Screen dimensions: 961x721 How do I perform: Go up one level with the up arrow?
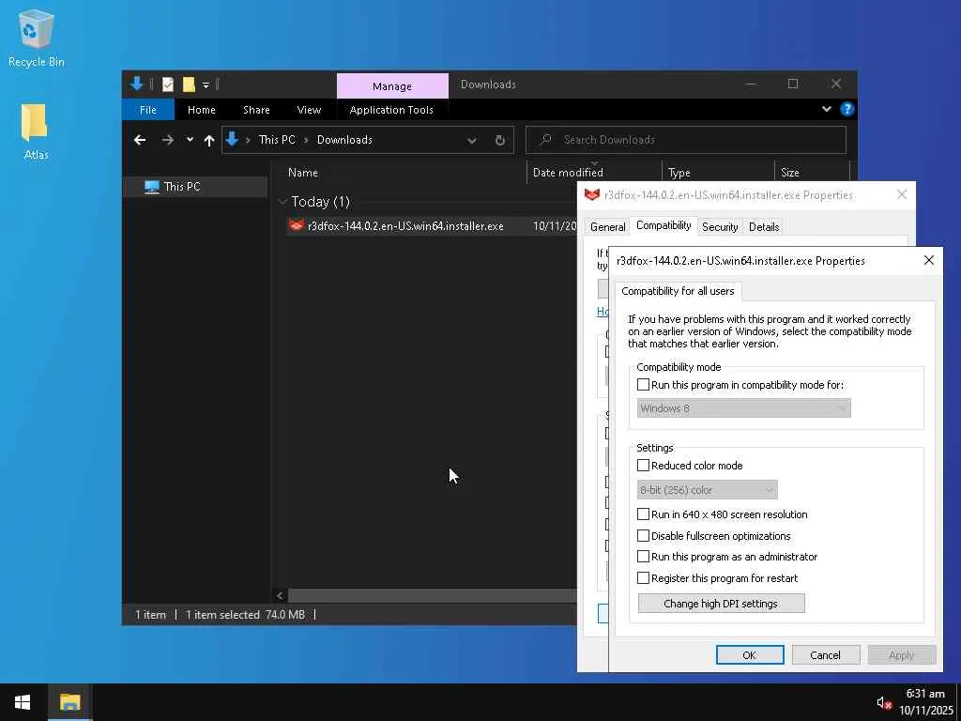pos(209,141)
